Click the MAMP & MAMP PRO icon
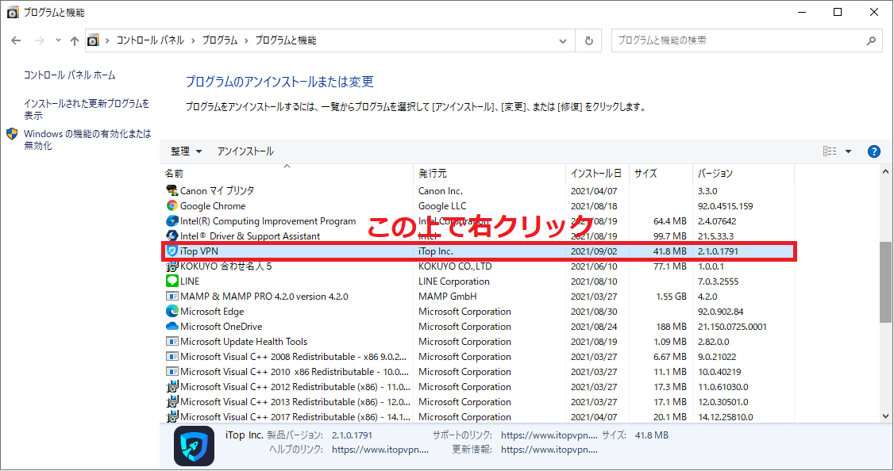894x471 pixels. coord(171,296)
